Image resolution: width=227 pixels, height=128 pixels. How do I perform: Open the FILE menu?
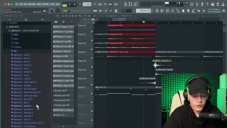17,4
